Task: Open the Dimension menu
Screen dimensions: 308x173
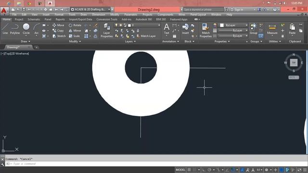Action: coord(99,14)
